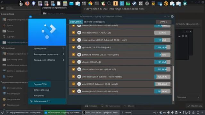Select Обновления (21) in Discover sidebar
The image size is (205, 115).
[47, 101]
